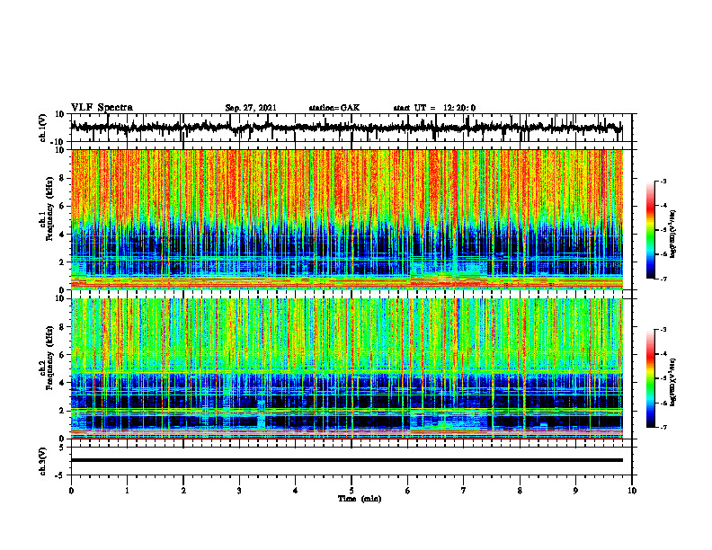
Task: Click the ch.1 colour bar log(PSD) label
Action: pos(673,235)
